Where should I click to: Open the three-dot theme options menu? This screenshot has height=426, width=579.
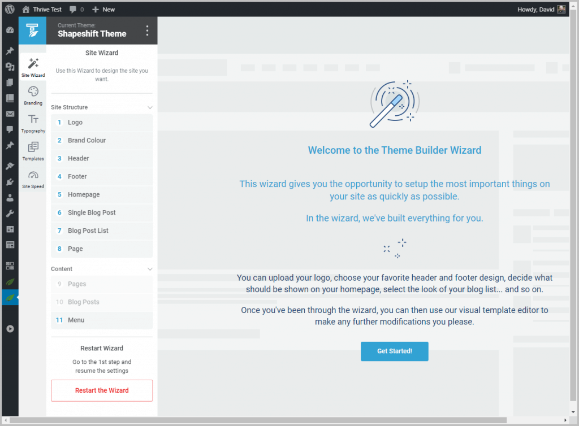[147, 31]
